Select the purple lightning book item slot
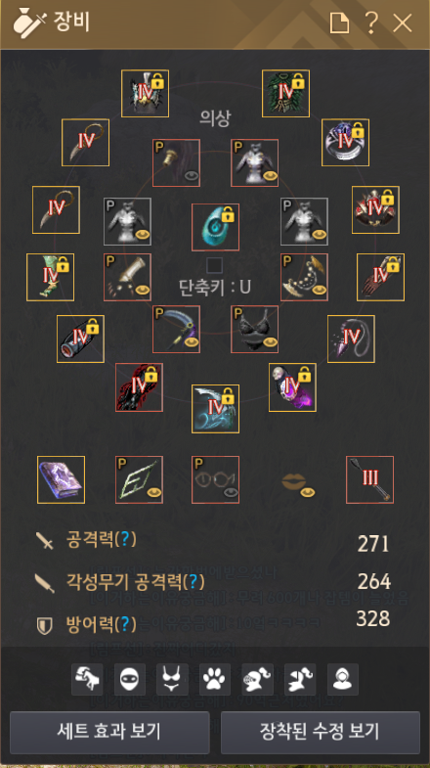The width and height of the screenshot is (430, 768). pos(62,480)
